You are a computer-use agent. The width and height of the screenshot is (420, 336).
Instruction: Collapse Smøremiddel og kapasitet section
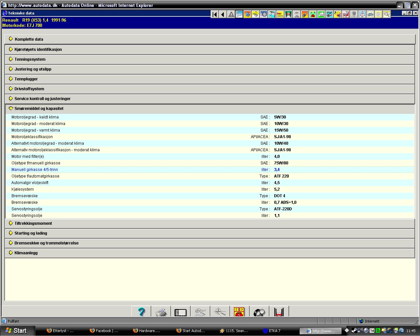[x=210, y=108]
